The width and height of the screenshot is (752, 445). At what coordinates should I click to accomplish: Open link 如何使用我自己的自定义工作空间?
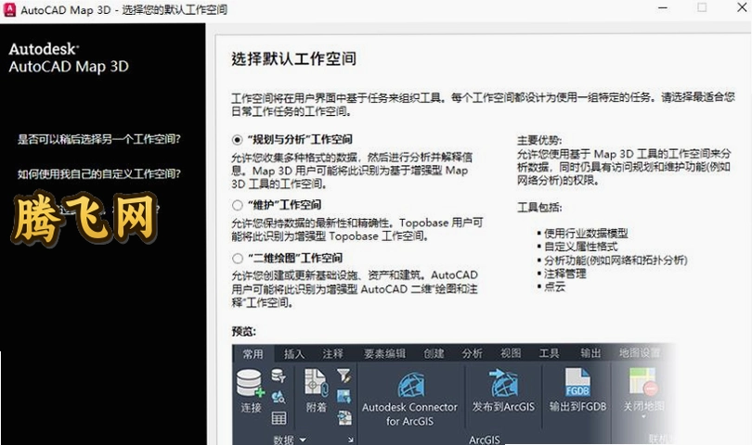[99, 174]
